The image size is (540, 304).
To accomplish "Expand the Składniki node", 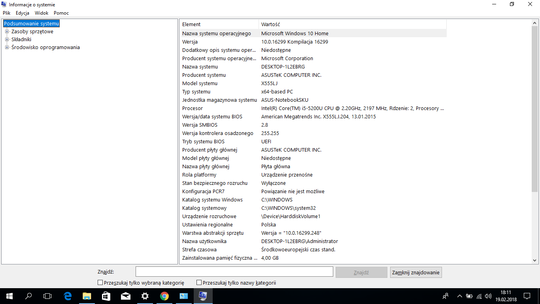I will pos(7,39).
